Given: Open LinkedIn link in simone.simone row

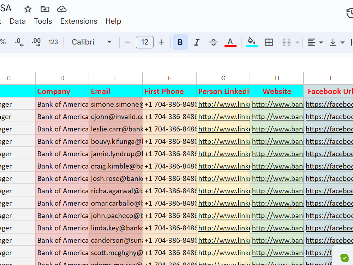Looking at the screenshot, I should point(224,104).
